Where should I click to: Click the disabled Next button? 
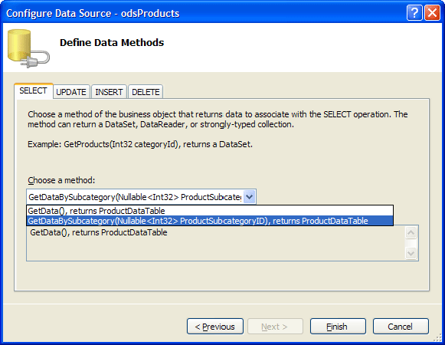[x=275, y=327]
